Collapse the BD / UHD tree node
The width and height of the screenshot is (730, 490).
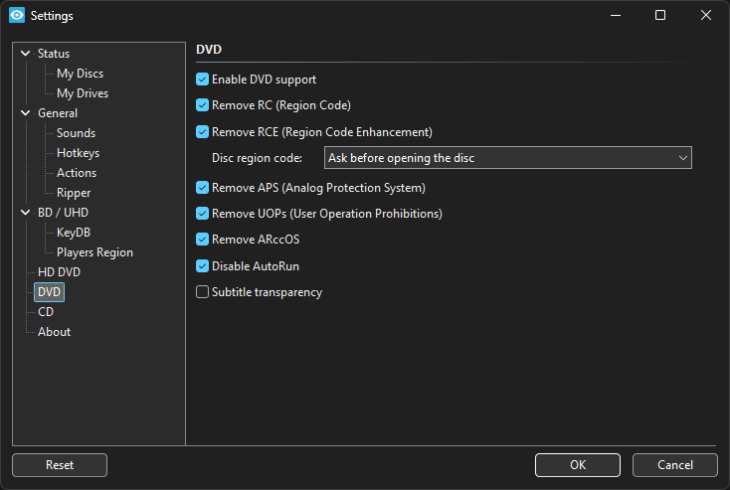pyautogui.click(x=25, y=213)
